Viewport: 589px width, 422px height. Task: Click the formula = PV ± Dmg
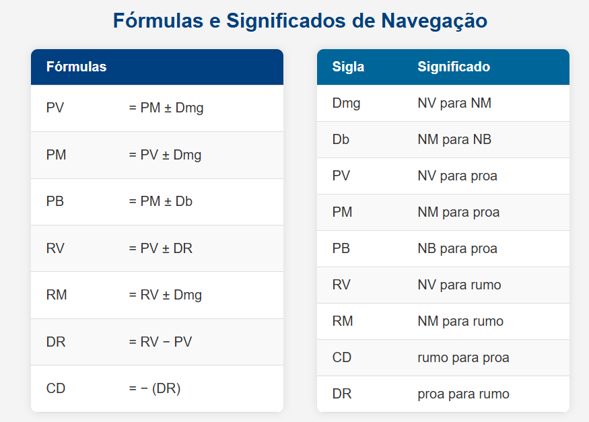pyautogui.click(x=165, y=155)
